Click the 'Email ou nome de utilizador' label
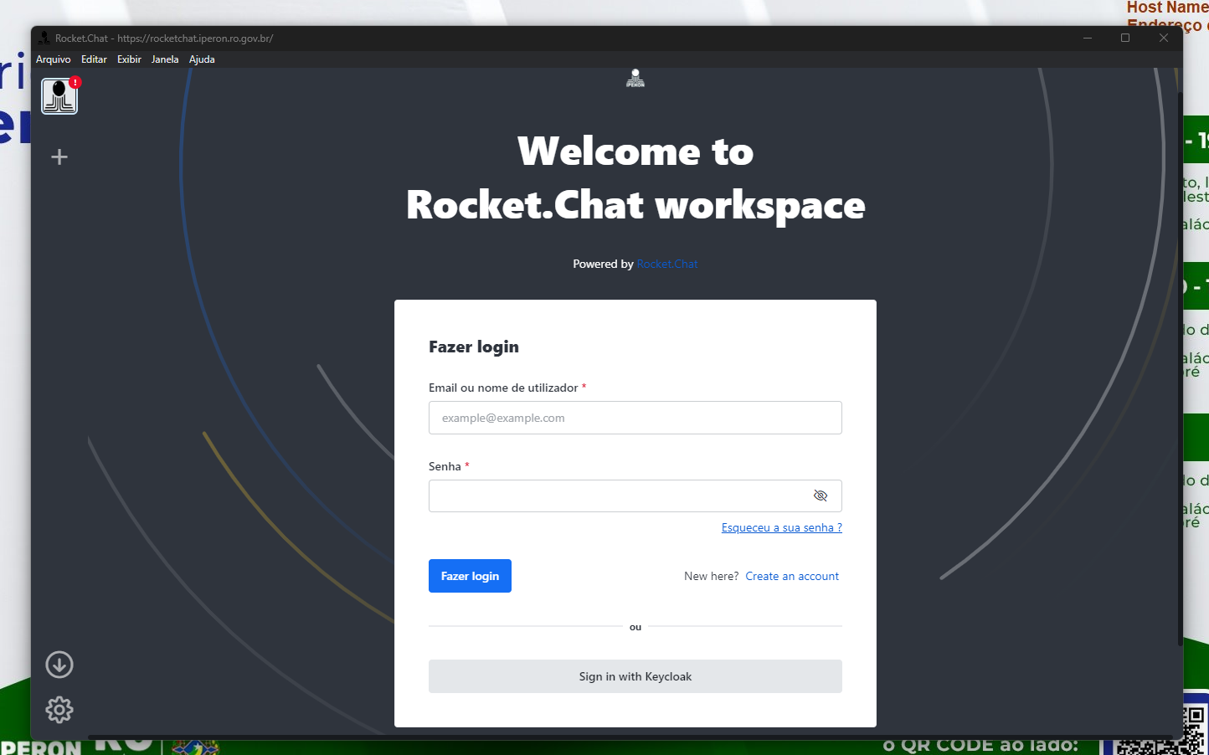 pos(503,388)
